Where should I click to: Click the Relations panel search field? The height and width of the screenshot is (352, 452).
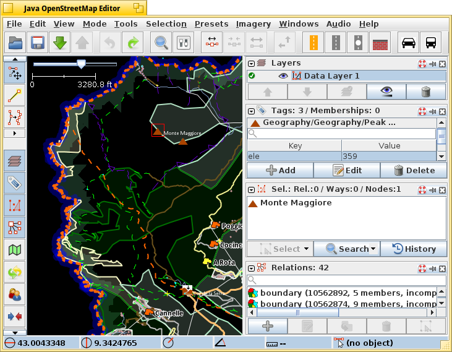click(347, 280)
